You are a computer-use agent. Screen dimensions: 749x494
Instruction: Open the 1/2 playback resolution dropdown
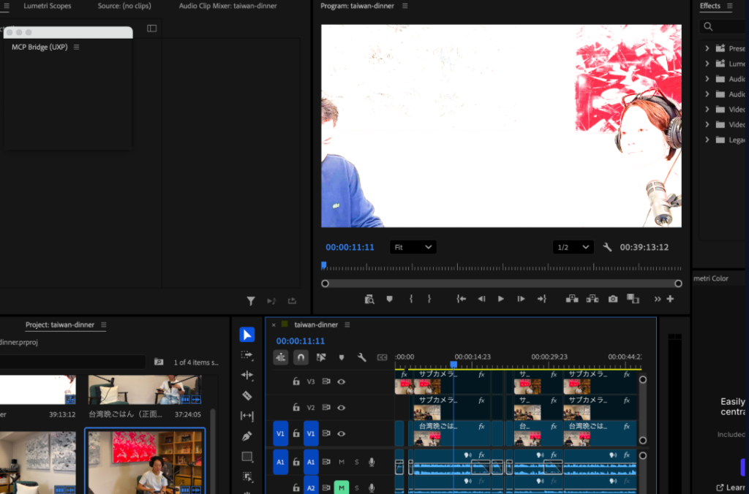(573, 247)
